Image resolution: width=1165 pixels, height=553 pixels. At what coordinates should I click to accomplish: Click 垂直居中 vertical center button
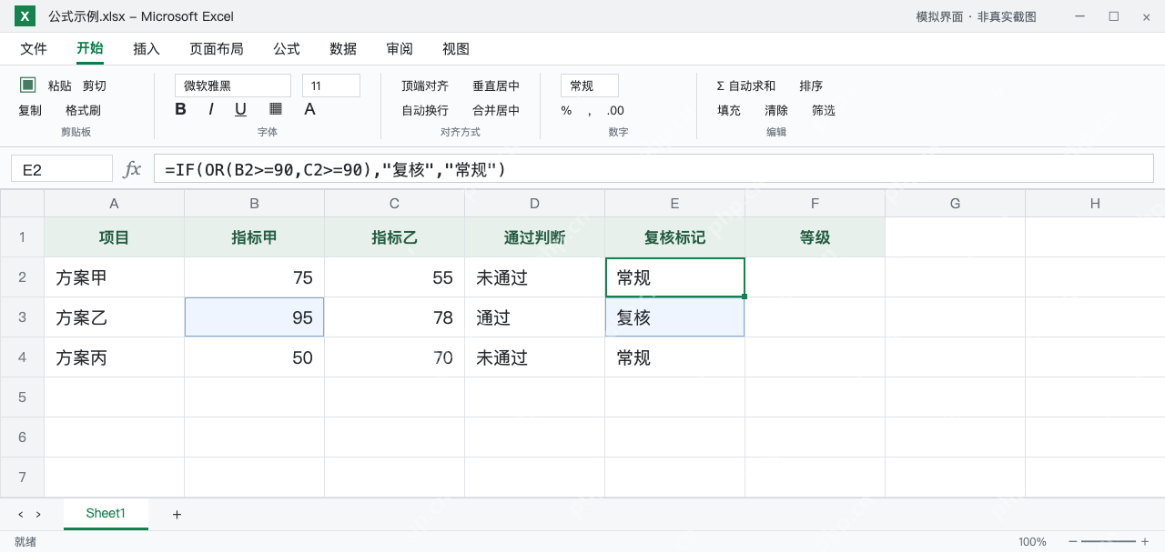coord(496,85)
